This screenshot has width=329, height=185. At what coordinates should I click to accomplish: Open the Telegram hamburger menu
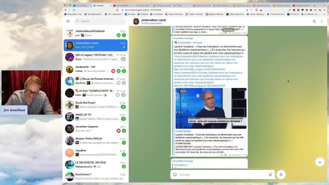pos(68,21)
